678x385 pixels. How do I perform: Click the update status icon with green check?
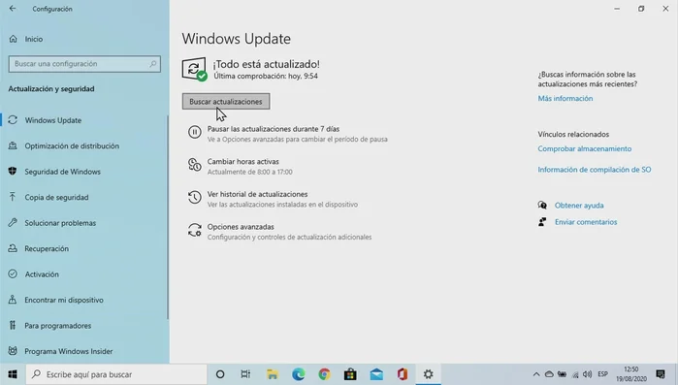pos(194,69)
